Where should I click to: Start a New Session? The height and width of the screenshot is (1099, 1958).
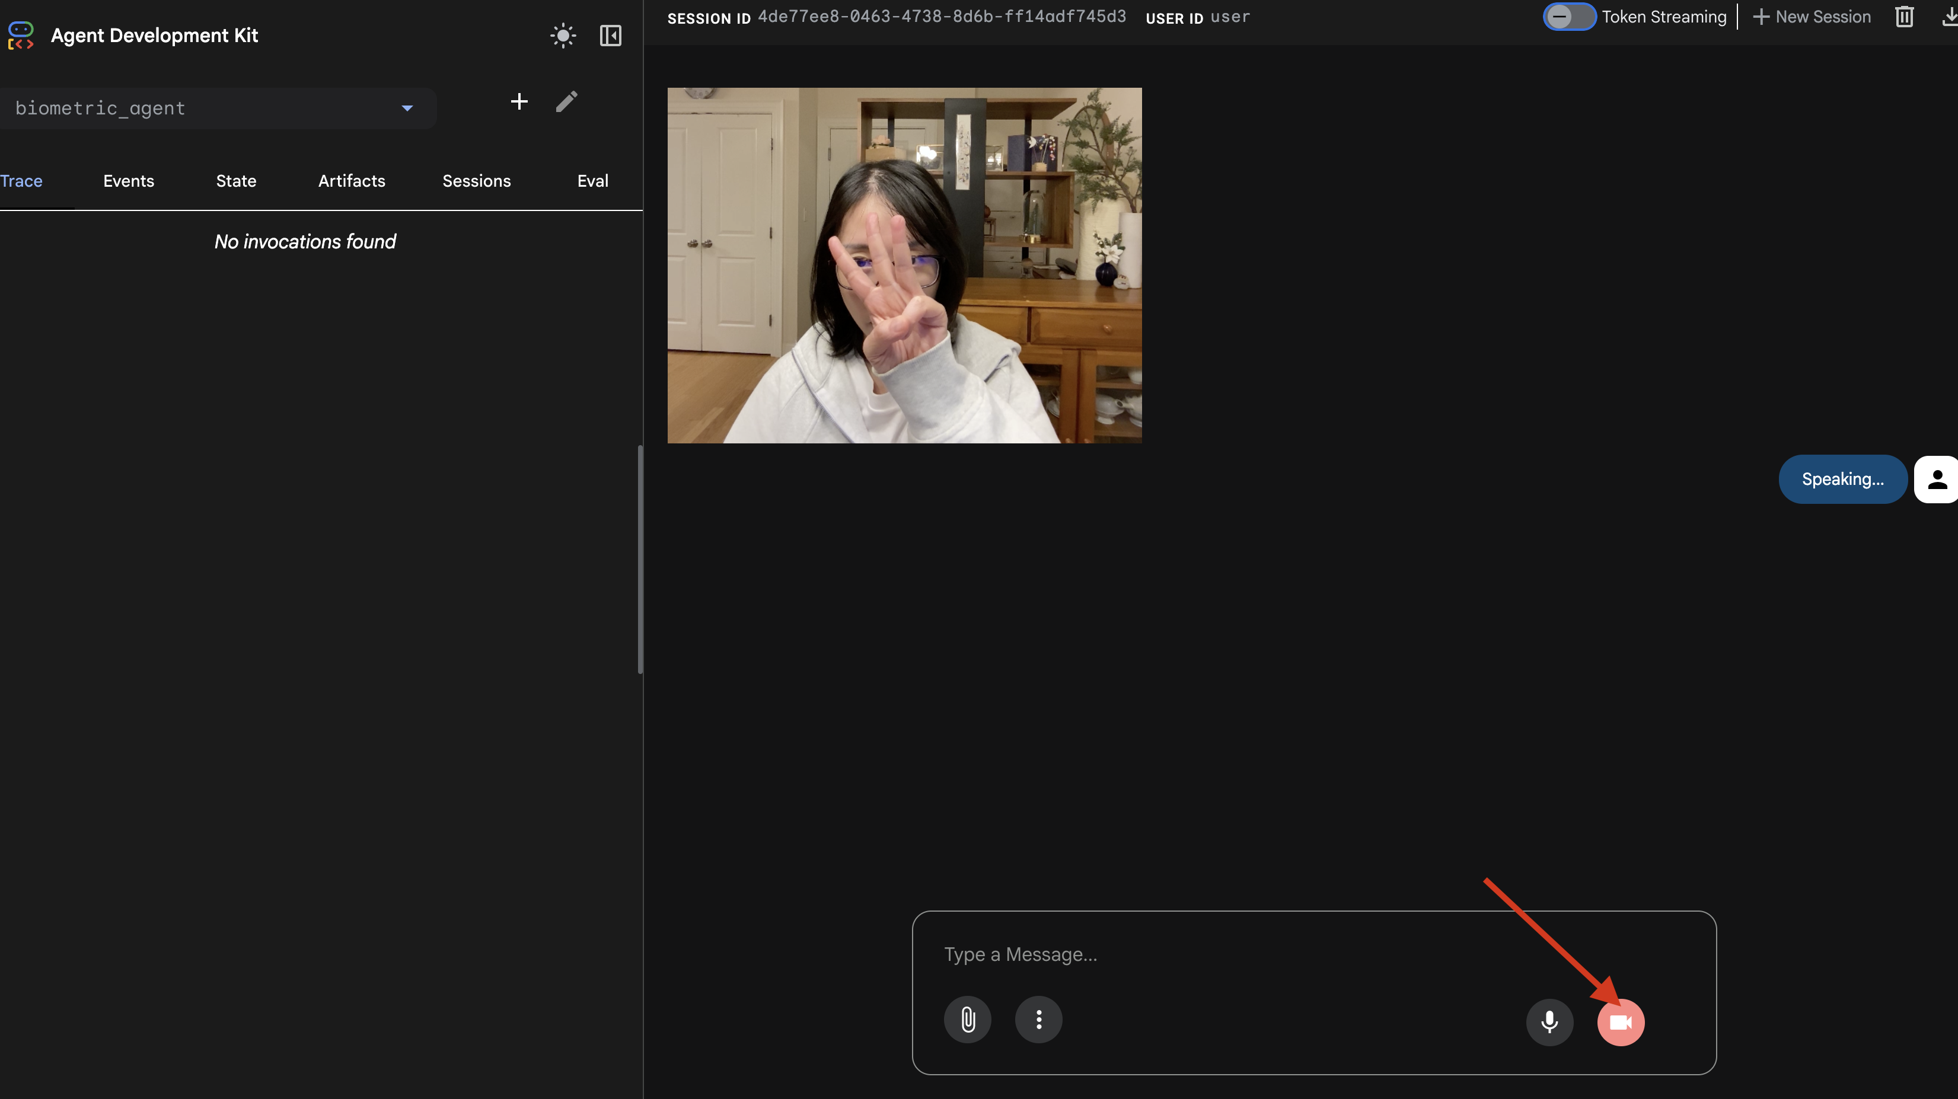(x=1812, y=17)
